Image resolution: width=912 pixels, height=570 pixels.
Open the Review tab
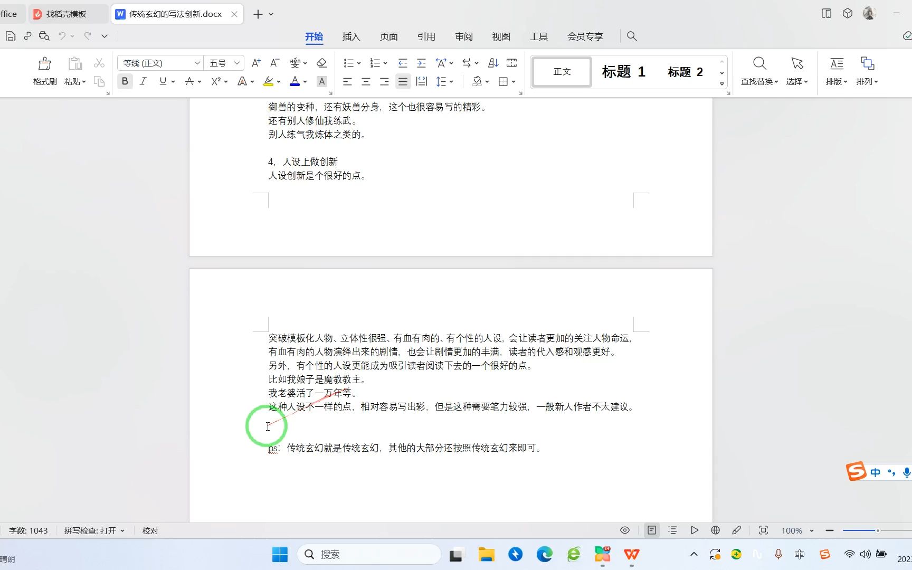[x=464, y=36]
